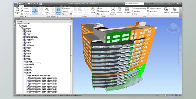Open the Quantification tool

click(127, 10)
